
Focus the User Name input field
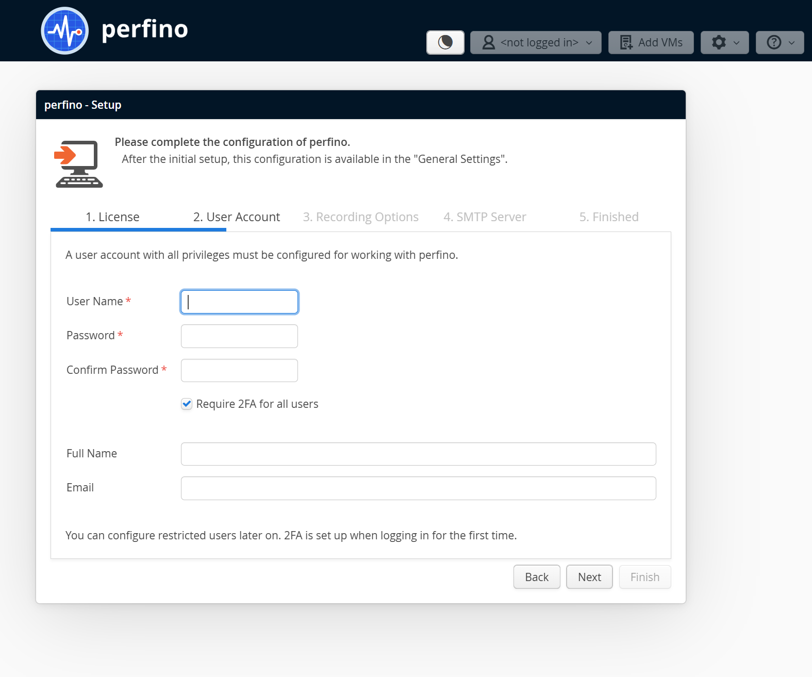point(239,302)
